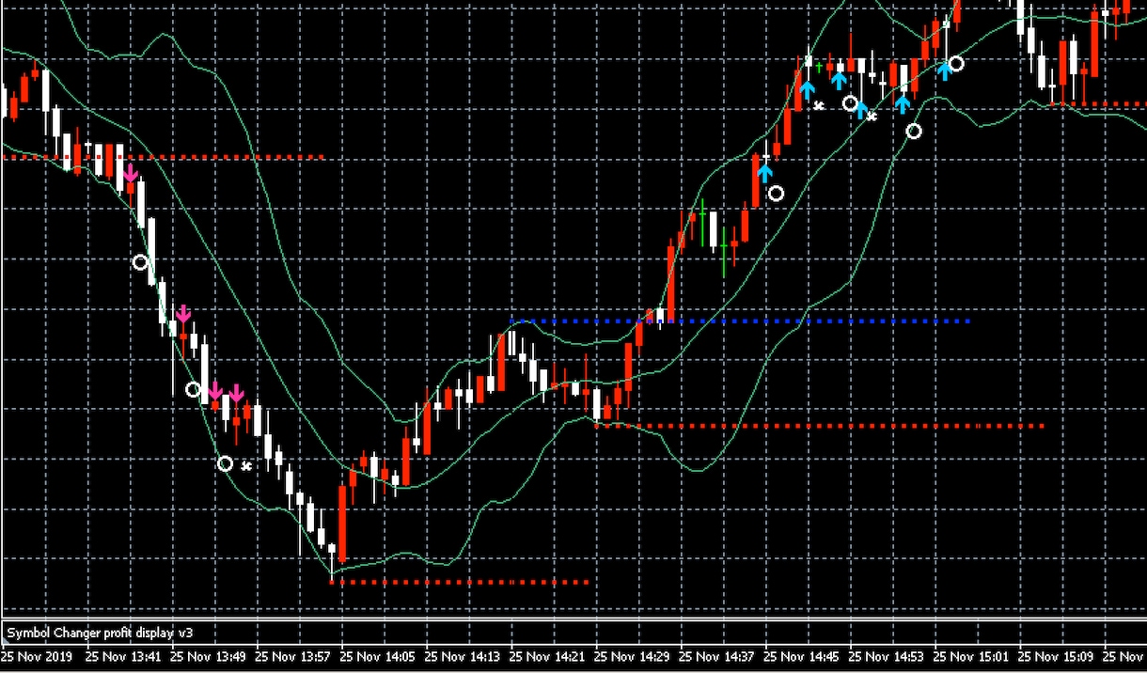
Task: Select the 25 Nov 14:45 time axis label
Action: tap(806, 656)
